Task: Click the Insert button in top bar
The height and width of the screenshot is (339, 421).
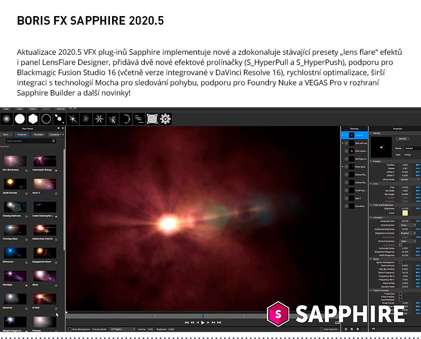Action: coord(33,109)
